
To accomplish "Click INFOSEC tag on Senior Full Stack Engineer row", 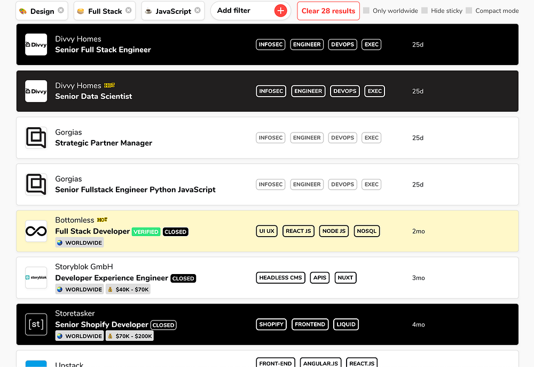I will 270,44.
